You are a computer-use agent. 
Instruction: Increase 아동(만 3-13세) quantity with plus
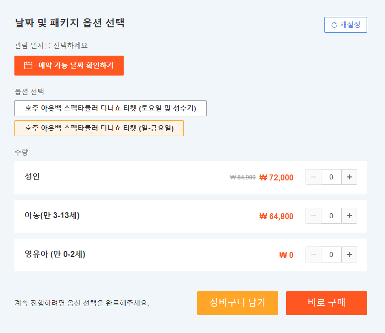pyautogui.click(x=349, y=216)
